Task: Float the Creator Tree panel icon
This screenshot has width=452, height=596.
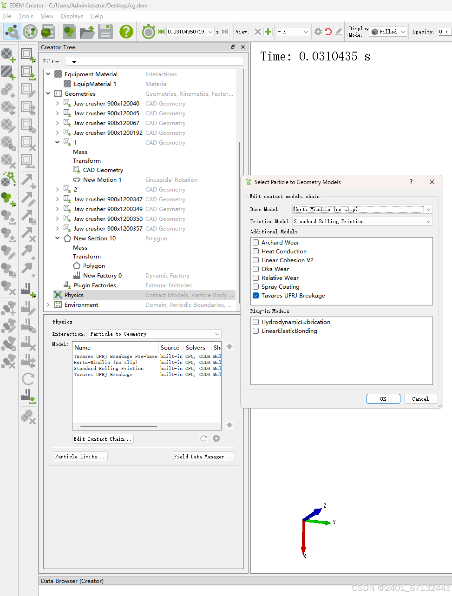Action: click(233, 47)
